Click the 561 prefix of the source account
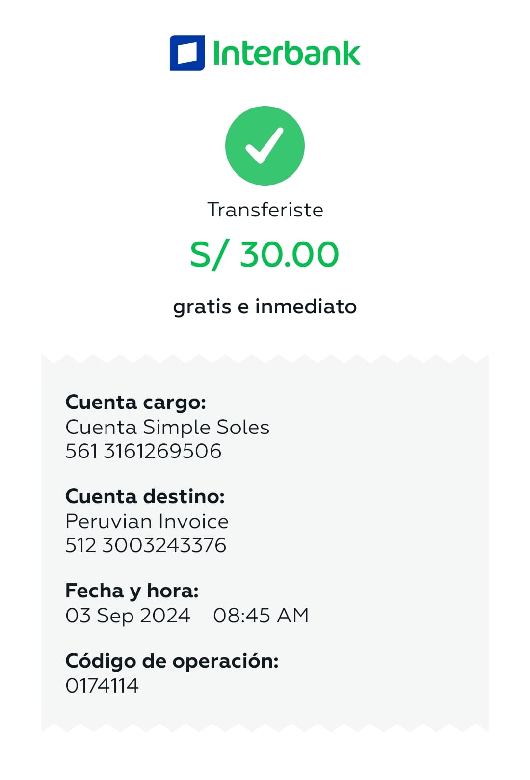 click(81, 451)
